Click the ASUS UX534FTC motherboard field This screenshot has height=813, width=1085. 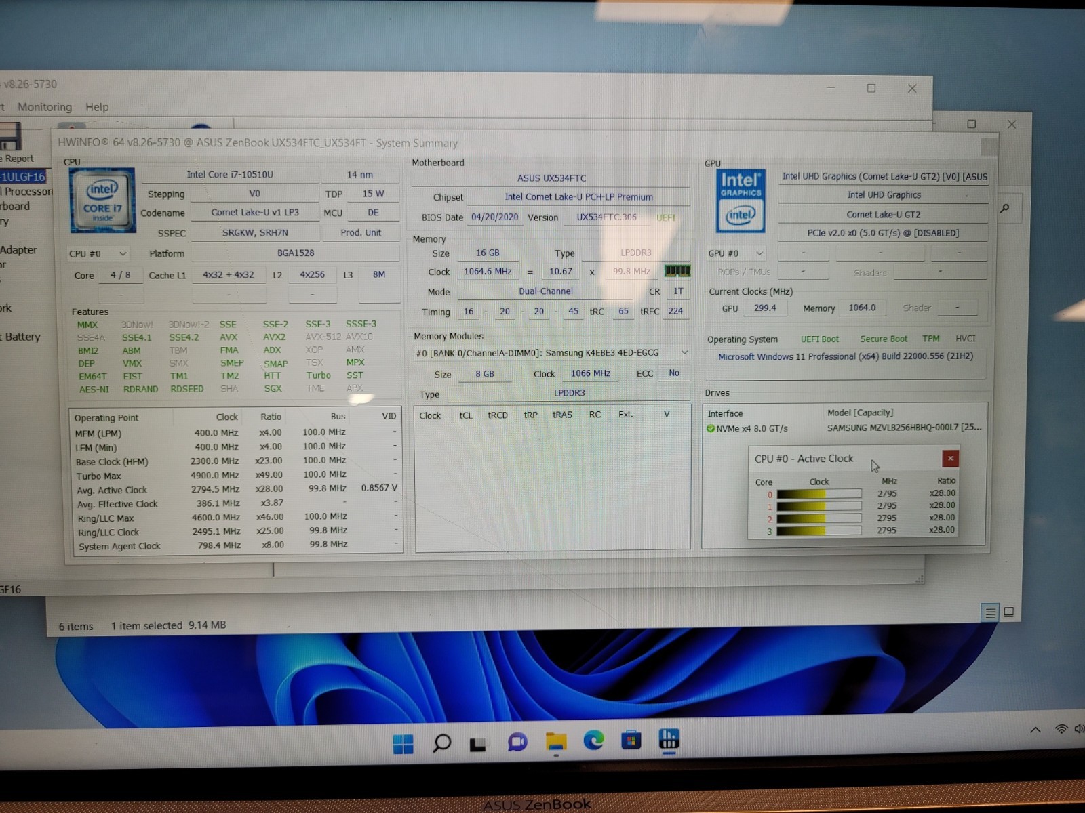click(551, 178)
